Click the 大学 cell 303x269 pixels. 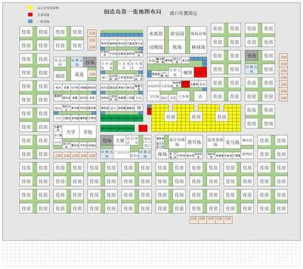click(71, 132)
